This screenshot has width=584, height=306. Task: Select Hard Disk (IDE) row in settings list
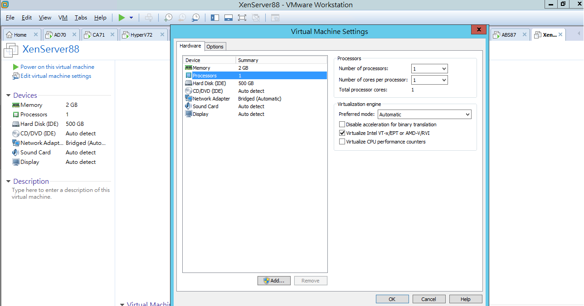click(x=255, y=83)
